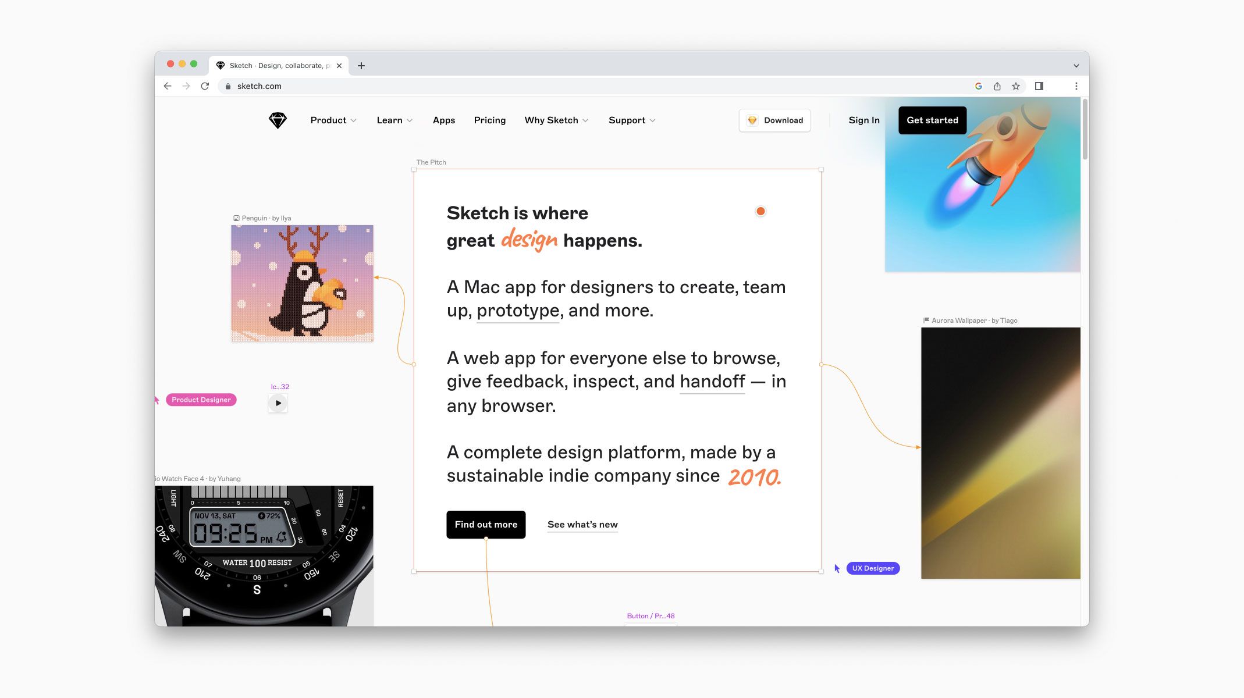Click the Penguin artwork thumbnail by Ilya
This screenshot has width=1244, height=698.
pyautogui.click(x=301, y=283)
